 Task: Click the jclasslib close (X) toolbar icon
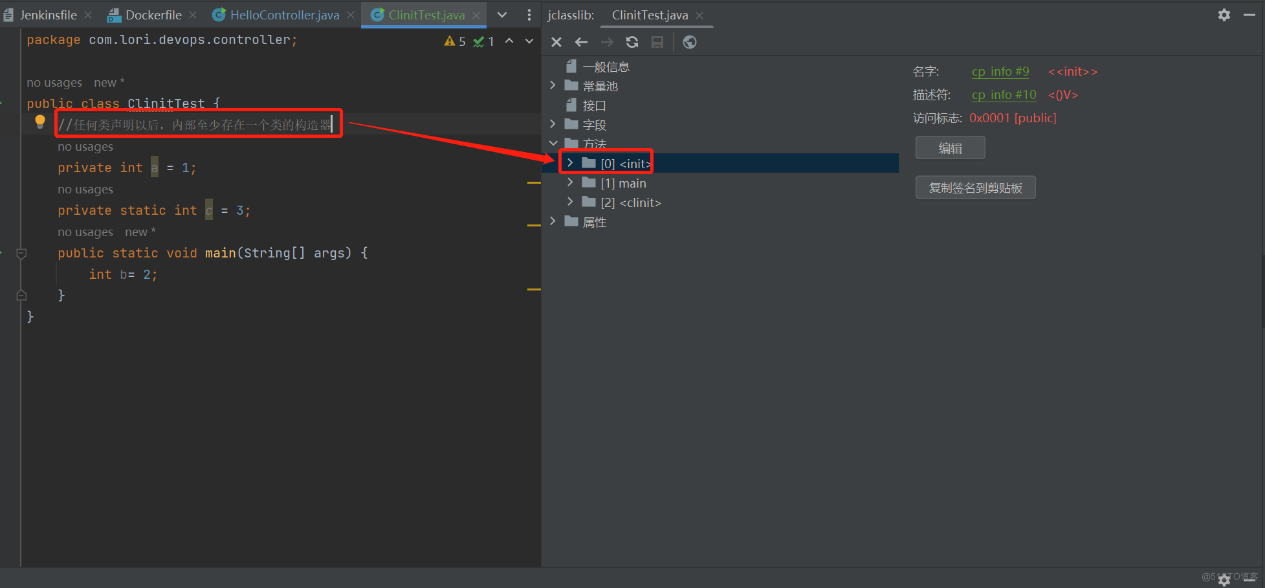coord(556,42)
